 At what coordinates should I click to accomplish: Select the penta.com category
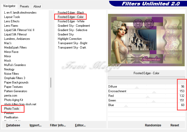click(x=11, y=96)
